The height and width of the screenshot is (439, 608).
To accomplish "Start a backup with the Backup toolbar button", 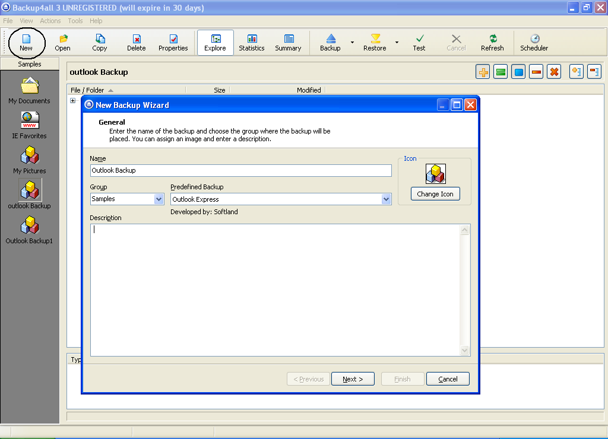I will pos(330,43).
